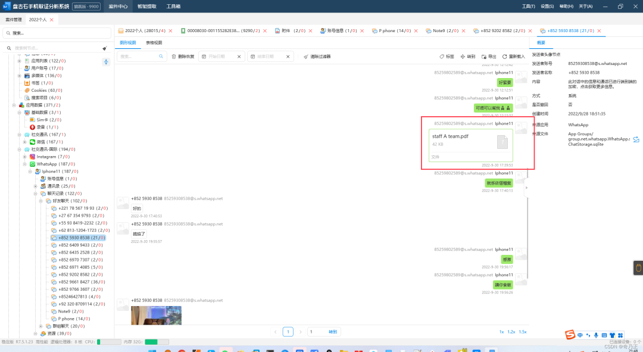
Task: Select +92 320 8709114 chat node
Action: point(81,304)
